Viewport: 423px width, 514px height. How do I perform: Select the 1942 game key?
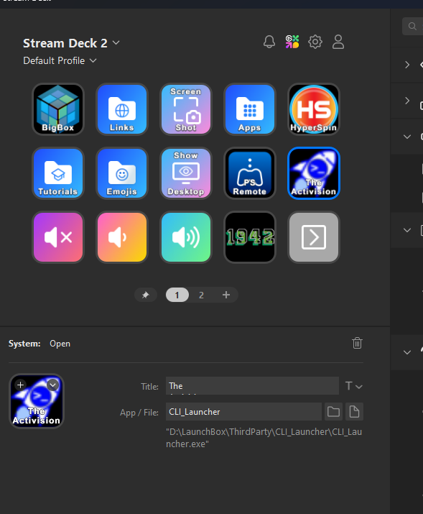click(x=250, y=237)
